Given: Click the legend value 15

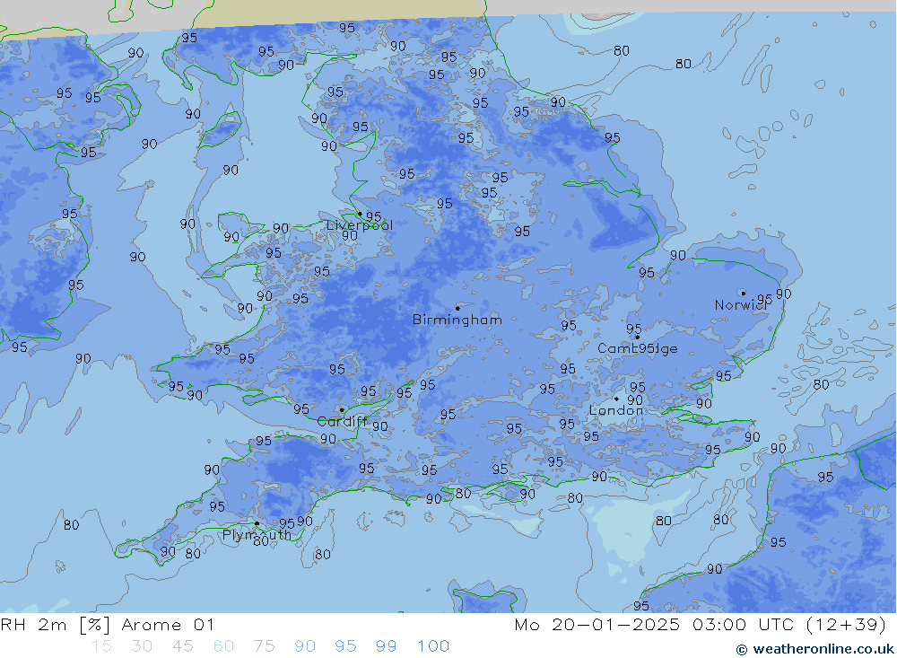Looking at the screenshot, I should (x=101, y=646).
